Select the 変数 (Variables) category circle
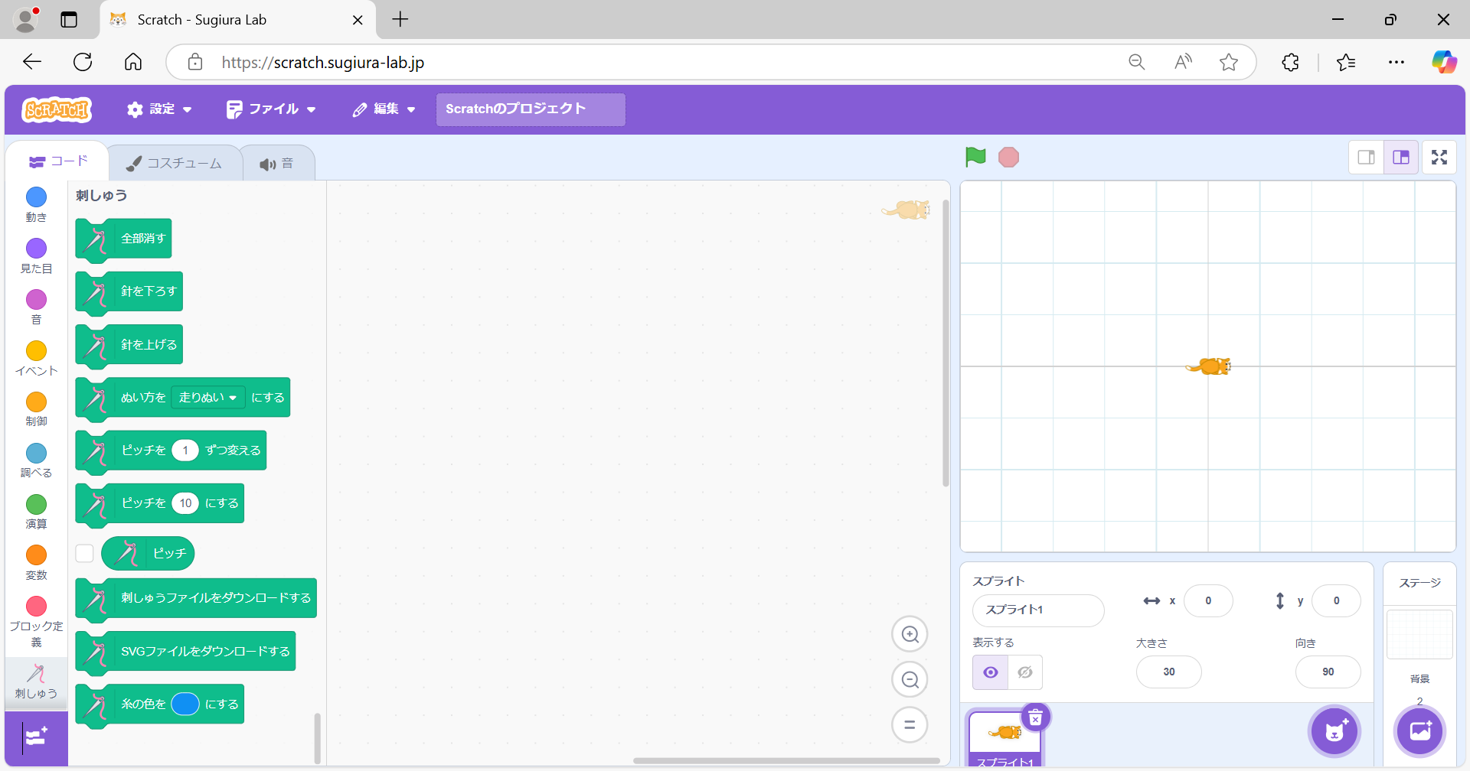The height and width of the screenshot is (771, 1470). coord(36,555)
